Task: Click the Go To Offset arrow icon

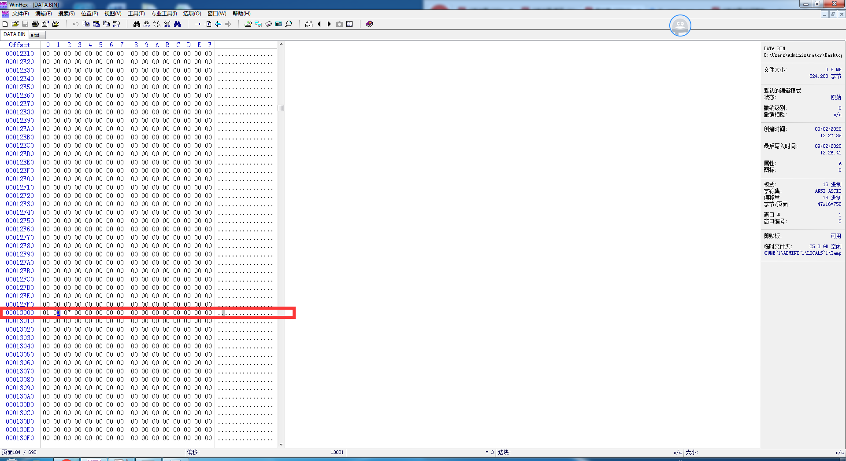Action: pyautogui.click(x=197, y=24)
